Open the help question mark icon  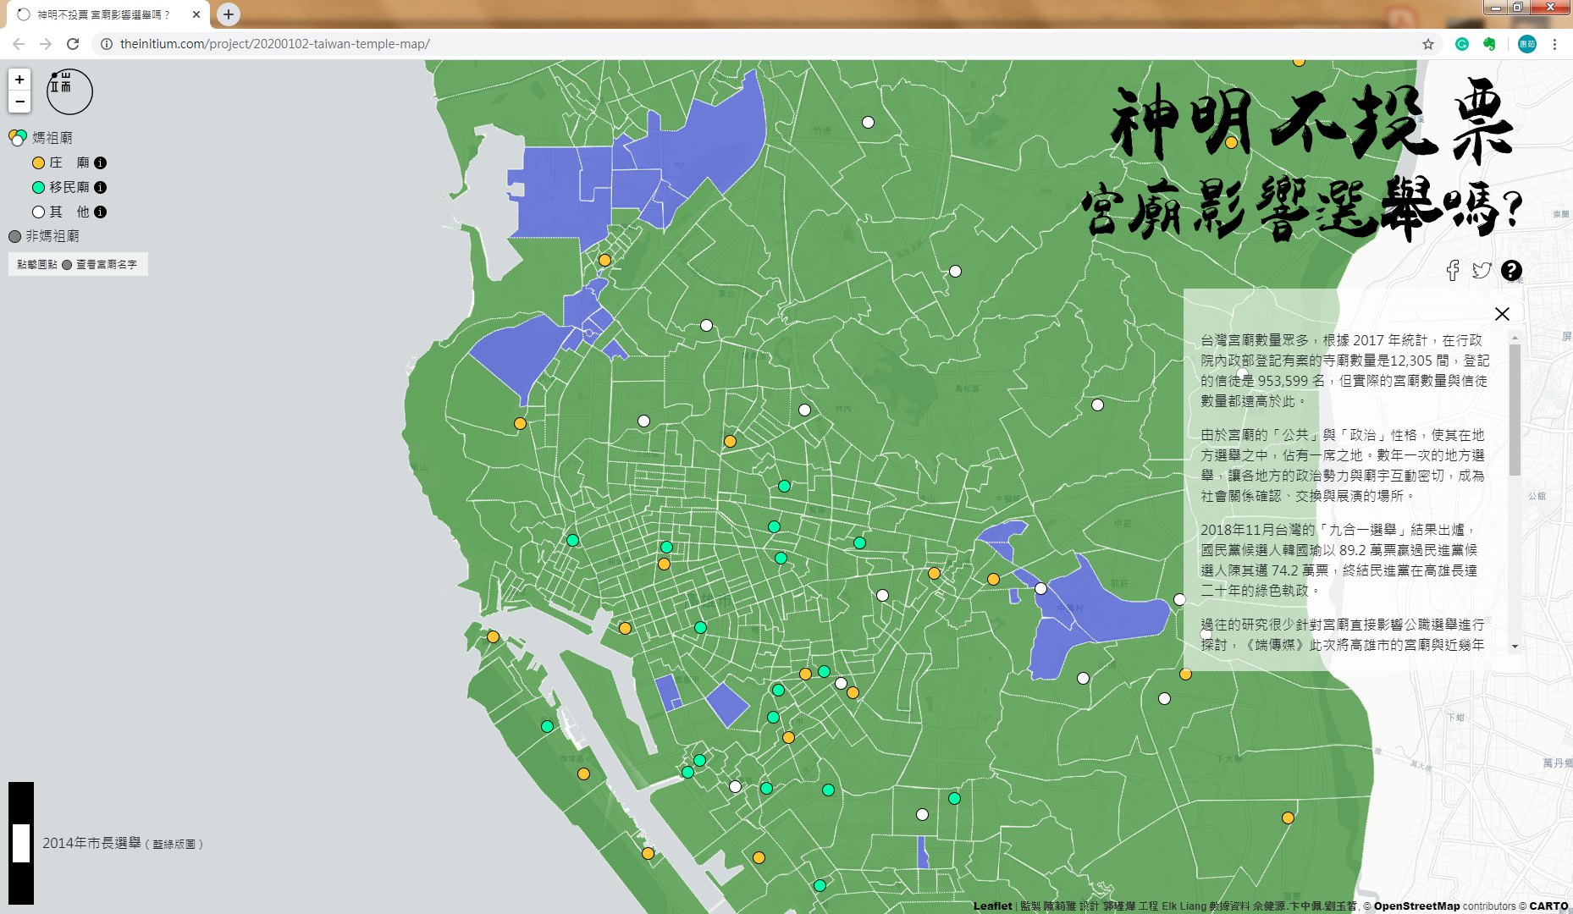[1511, 270]
